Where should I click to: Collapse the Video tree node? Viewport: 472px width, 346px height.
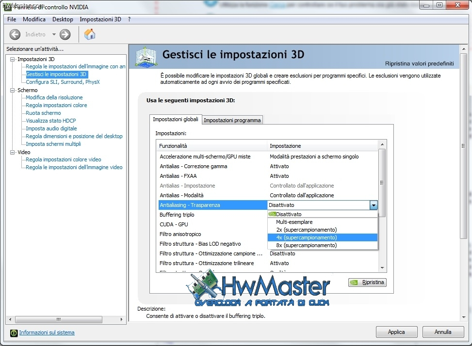pyautogui.click(x=12, y=152)
